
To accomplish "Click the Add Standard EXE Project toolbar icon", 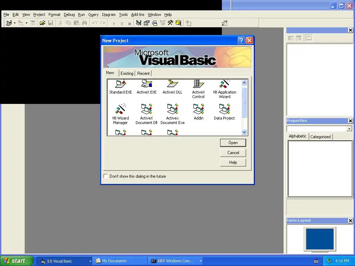I will 9,23.
